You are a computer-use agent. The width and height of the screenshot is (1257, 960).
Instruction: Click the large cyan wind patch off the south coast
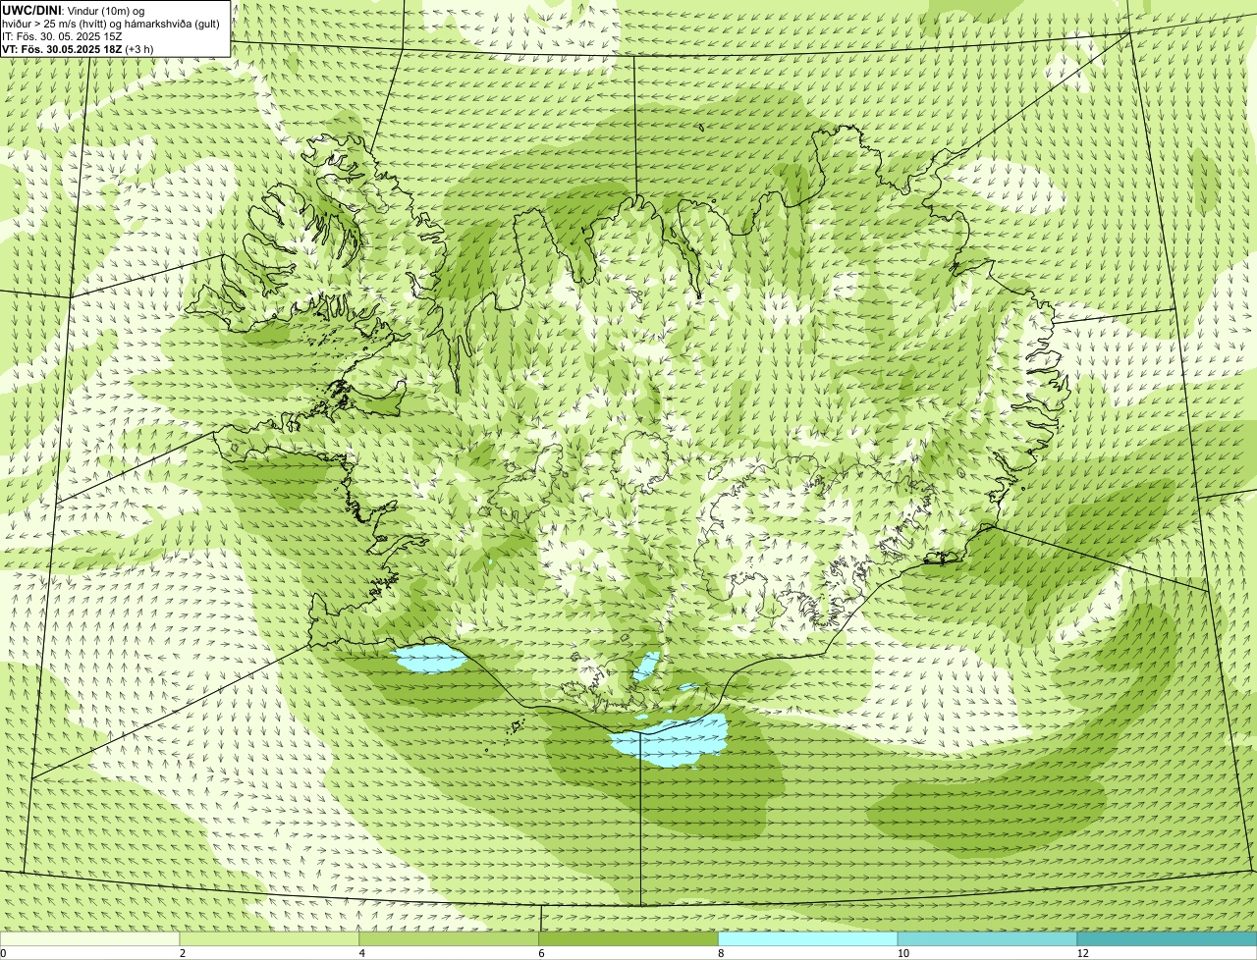(x=671, y=741)
